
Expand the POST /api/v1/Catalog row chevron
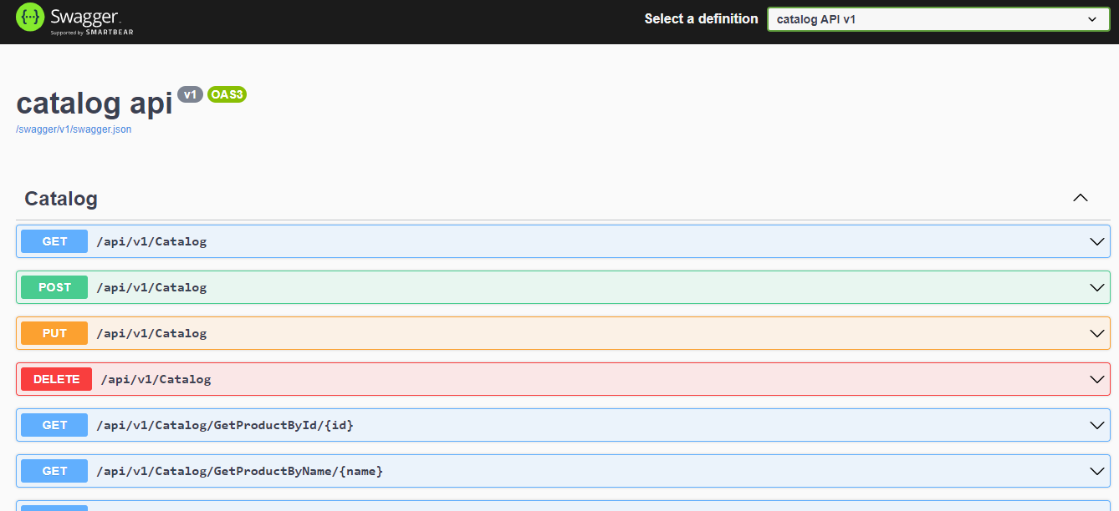point(1097,287)
